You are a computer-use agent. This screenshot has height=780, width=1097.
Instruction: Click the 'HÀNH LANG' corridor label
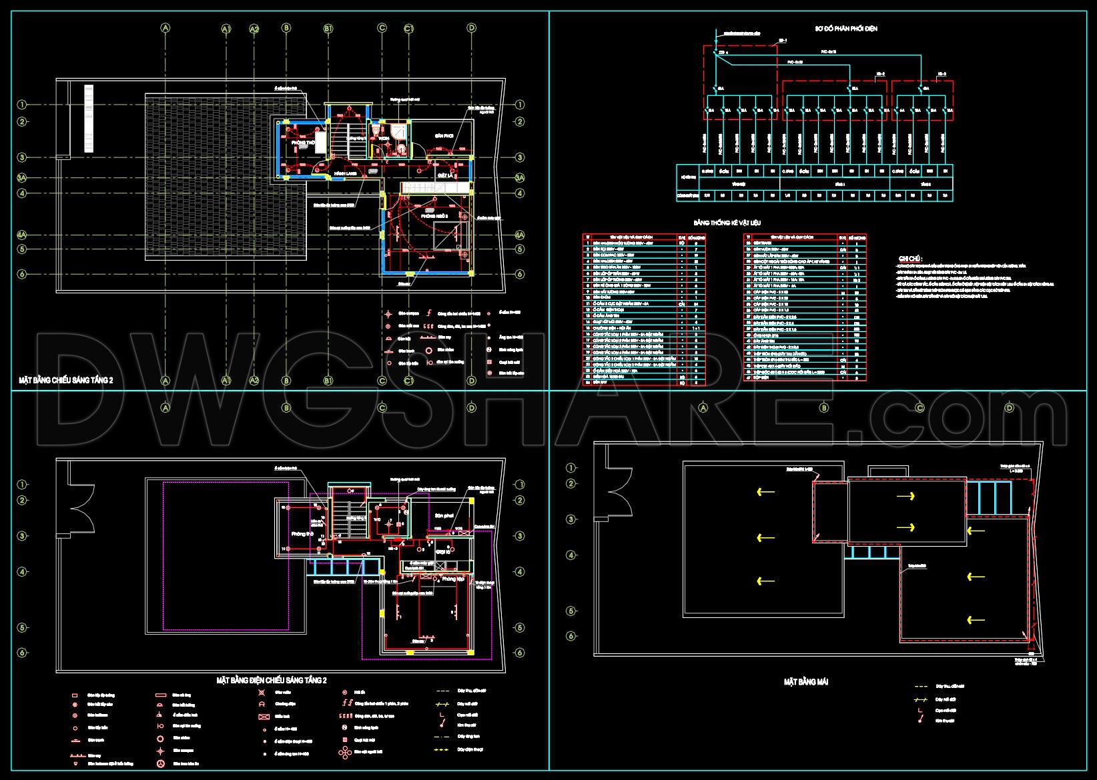[345, 173]
